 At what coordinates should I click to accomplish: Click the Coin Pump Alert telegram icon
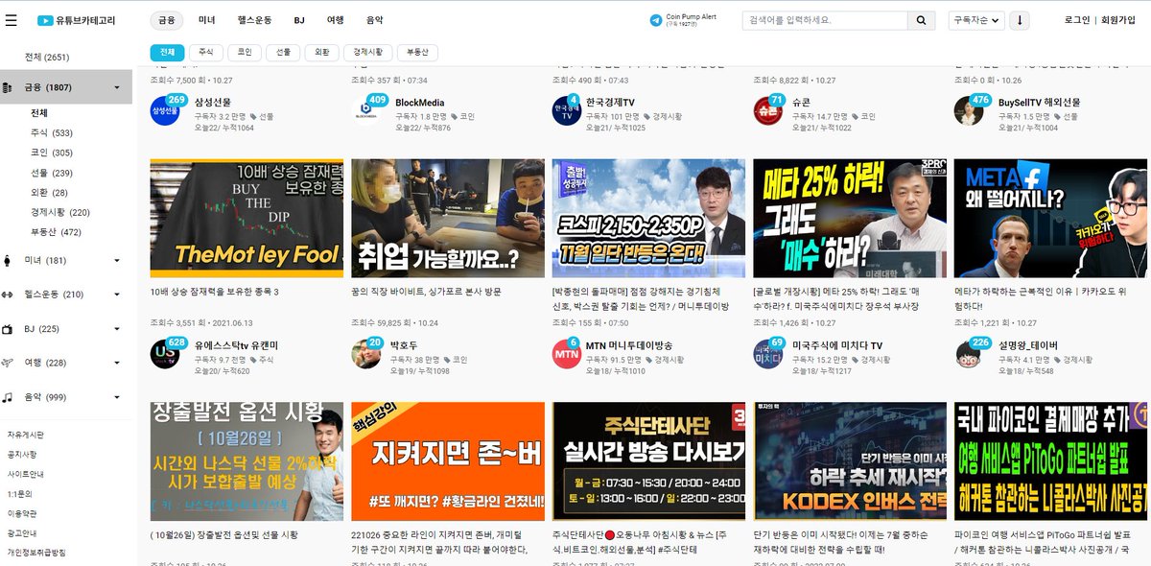pyautogui.click(x=656, y=19)
